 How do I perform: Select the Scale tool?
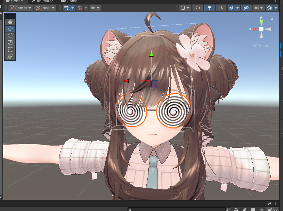[10, 43]
